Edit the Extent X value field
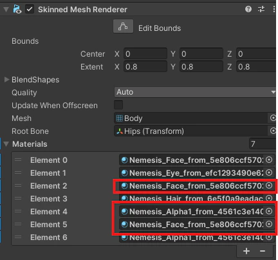Viewport: 278px width, 260px height. [145, 66]
